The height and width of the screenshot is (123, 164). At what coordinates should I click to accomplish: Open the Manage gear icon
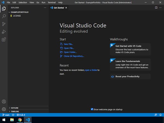pyautogui.click(x=4, y=109)
